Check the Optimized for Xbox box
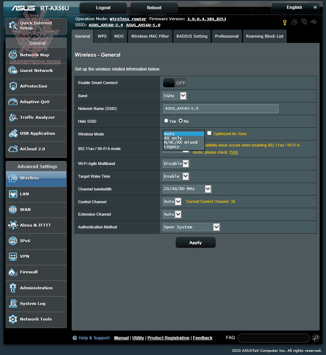This screenshot has height=355, width=326. click(x=209, y=133)
